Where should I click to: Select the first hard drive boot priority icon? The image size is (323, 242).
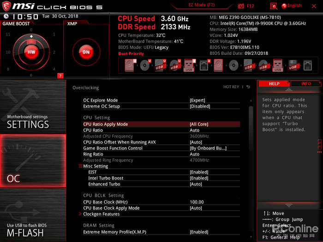[129, 65]
